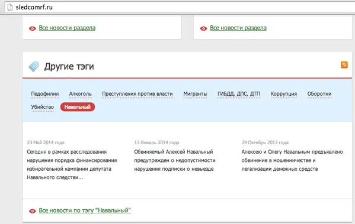Click eye icon beside Все новости по тэгу
The width and height of the screenshot is (355, 224).
[33, 211]
